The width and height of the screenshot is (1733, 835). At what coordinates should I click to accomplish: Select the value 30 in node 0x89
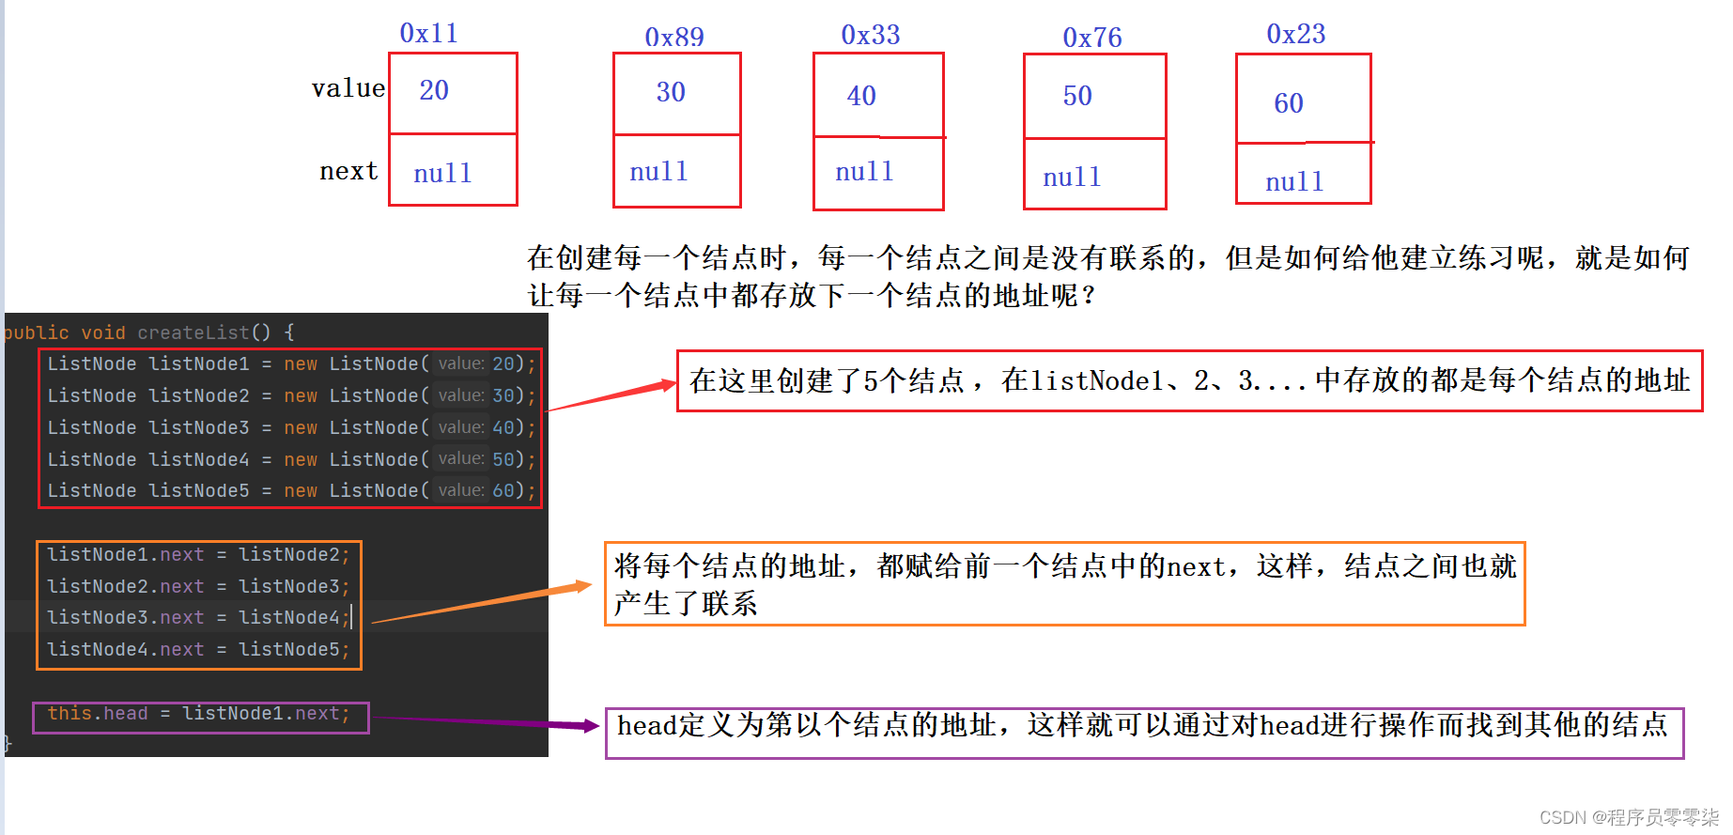[671, 92]
